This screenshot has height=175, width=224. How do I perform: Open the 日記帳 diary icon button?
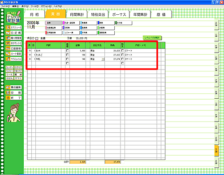[x=13, y=33]
